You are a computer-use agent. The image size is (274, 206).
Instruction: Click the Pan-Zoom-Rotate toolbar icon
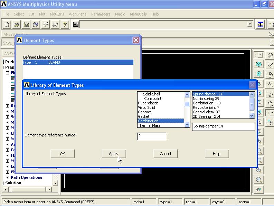click(36, 24)
